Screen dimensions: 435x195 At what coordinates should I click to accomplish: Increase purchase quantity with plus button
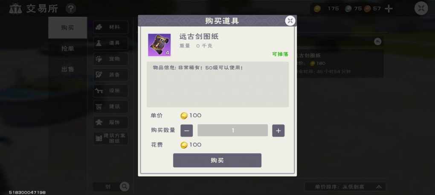click(x=278, y=131)
